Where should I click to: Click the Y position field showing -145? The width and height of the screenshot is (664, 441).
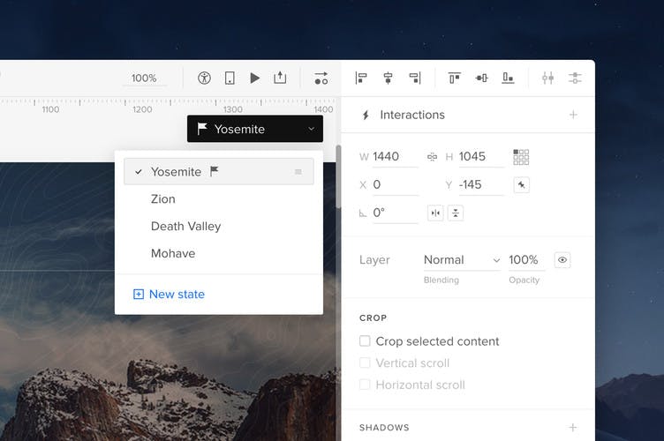481,184
